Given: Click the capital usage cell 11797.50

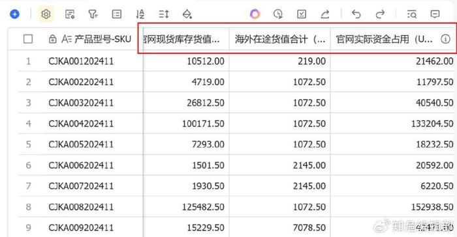Looking at the screenshot, I should [x=392, y=82].
